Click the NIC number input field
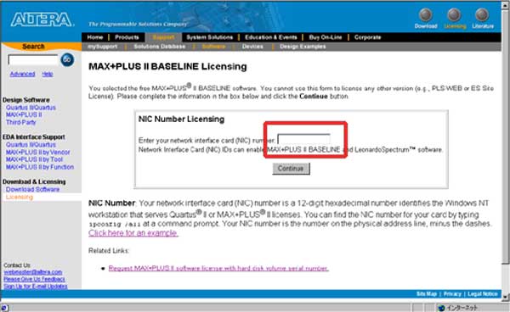 tap(303, 139)
